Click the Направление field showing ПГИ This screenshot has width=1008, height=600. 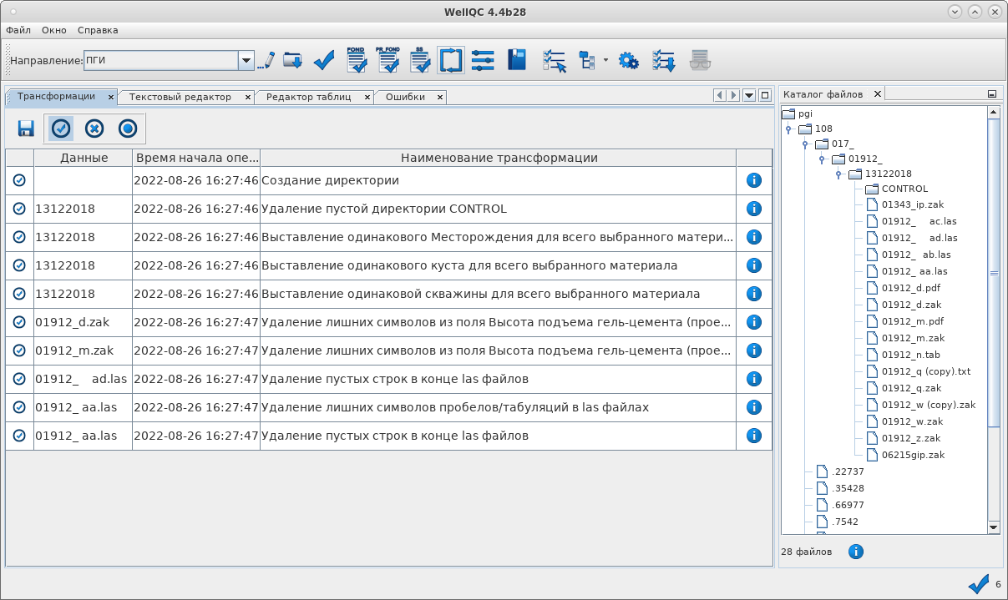click(161, 60)
